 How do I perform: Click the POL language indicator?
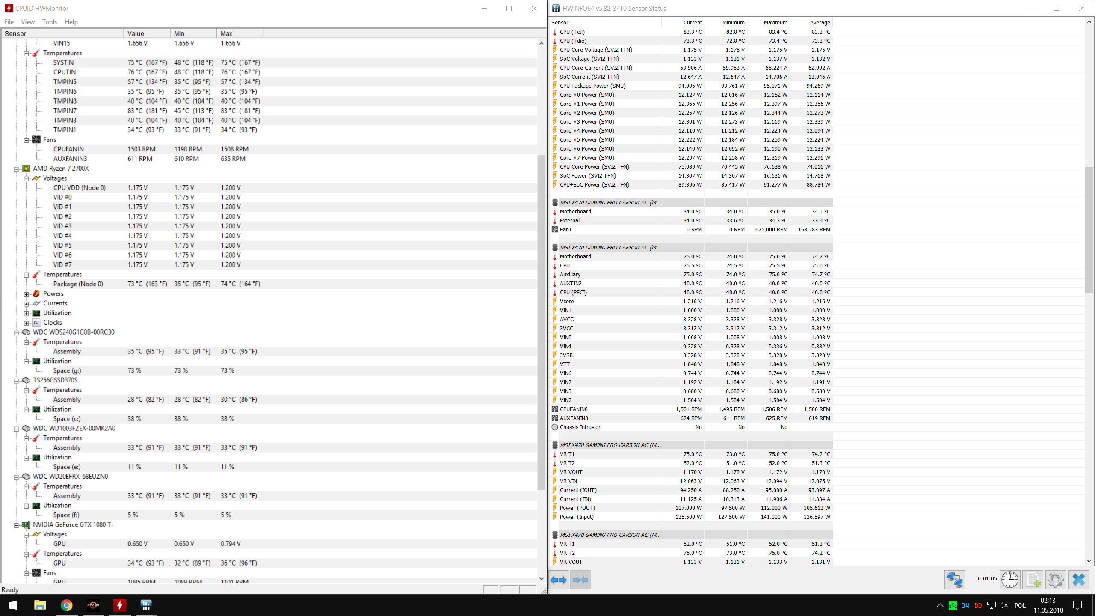coord(1020,605)
